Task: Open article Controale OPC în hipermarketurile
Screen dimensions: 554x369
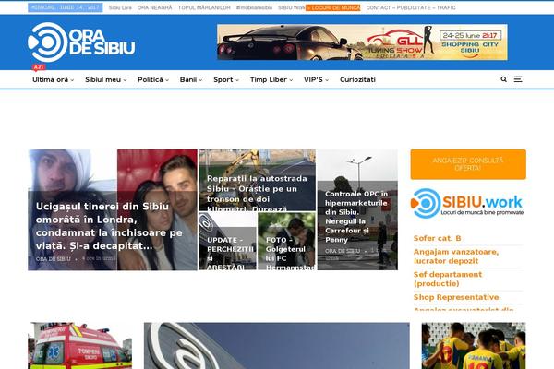Action: [356, 217]
